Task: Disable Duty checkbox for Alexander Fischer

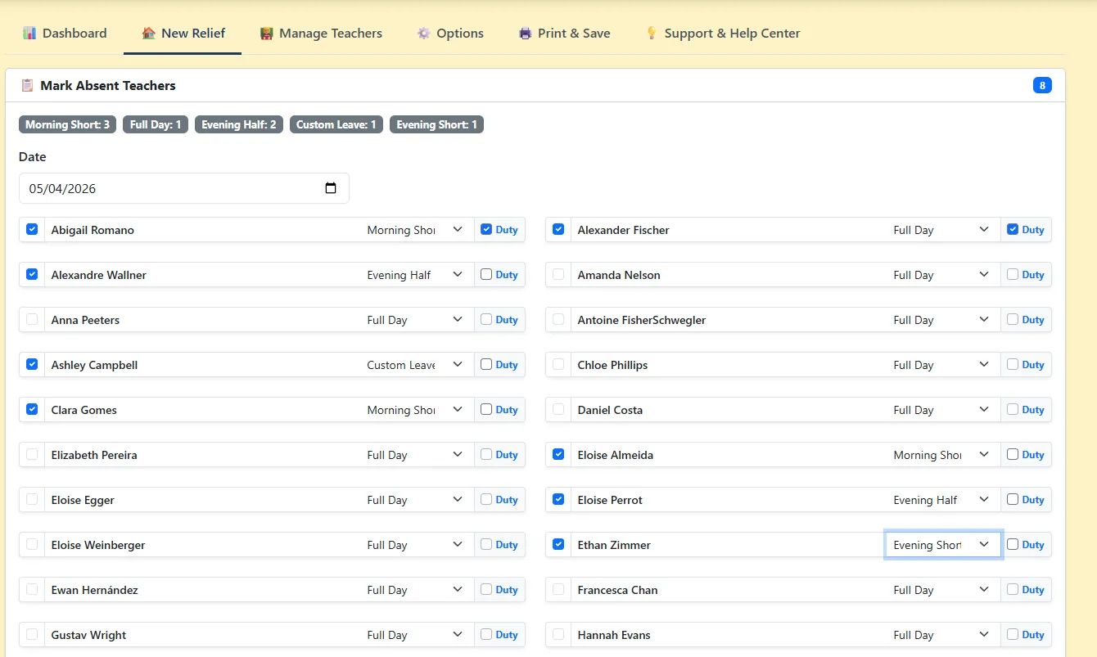Action: [1013, 229]
